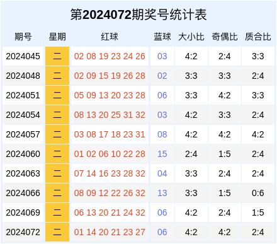Click red balls 01 14 20 21 23 27
277x244 pixels.
pyautogui.click(x=110, y=232)
